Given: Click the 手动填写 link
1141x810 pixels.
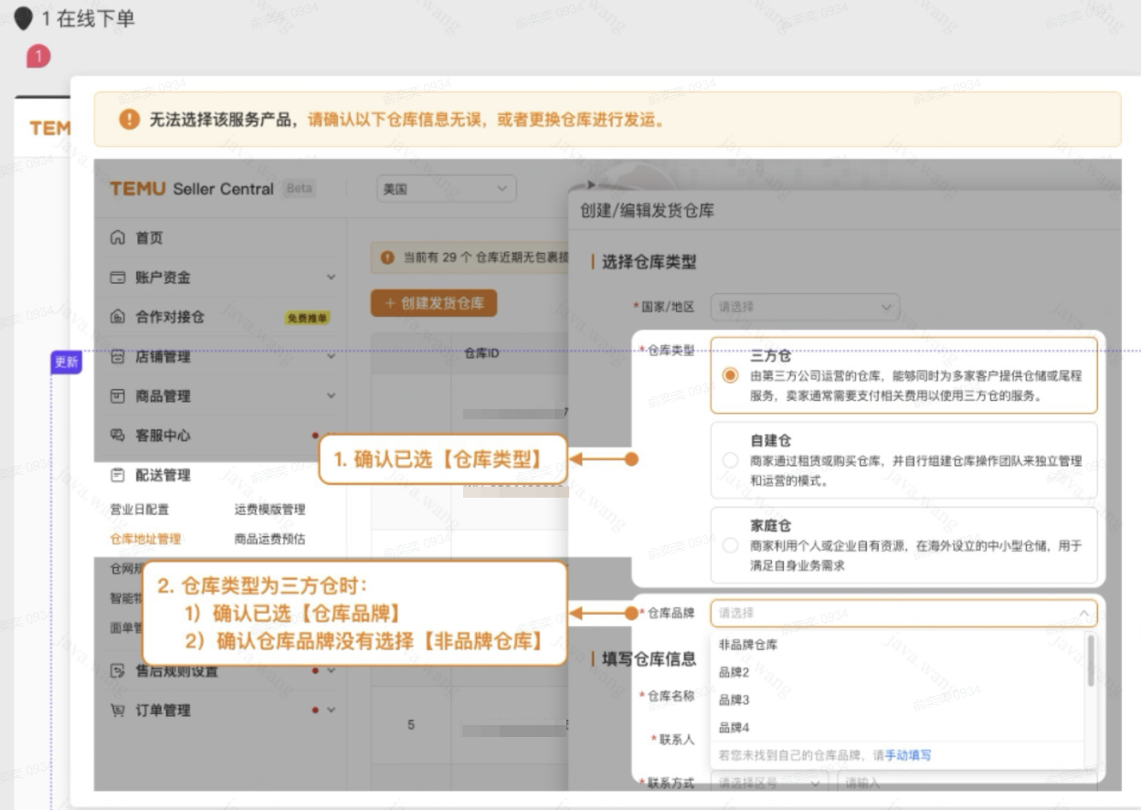Looking at the screenshot, I should click(908, 755).
